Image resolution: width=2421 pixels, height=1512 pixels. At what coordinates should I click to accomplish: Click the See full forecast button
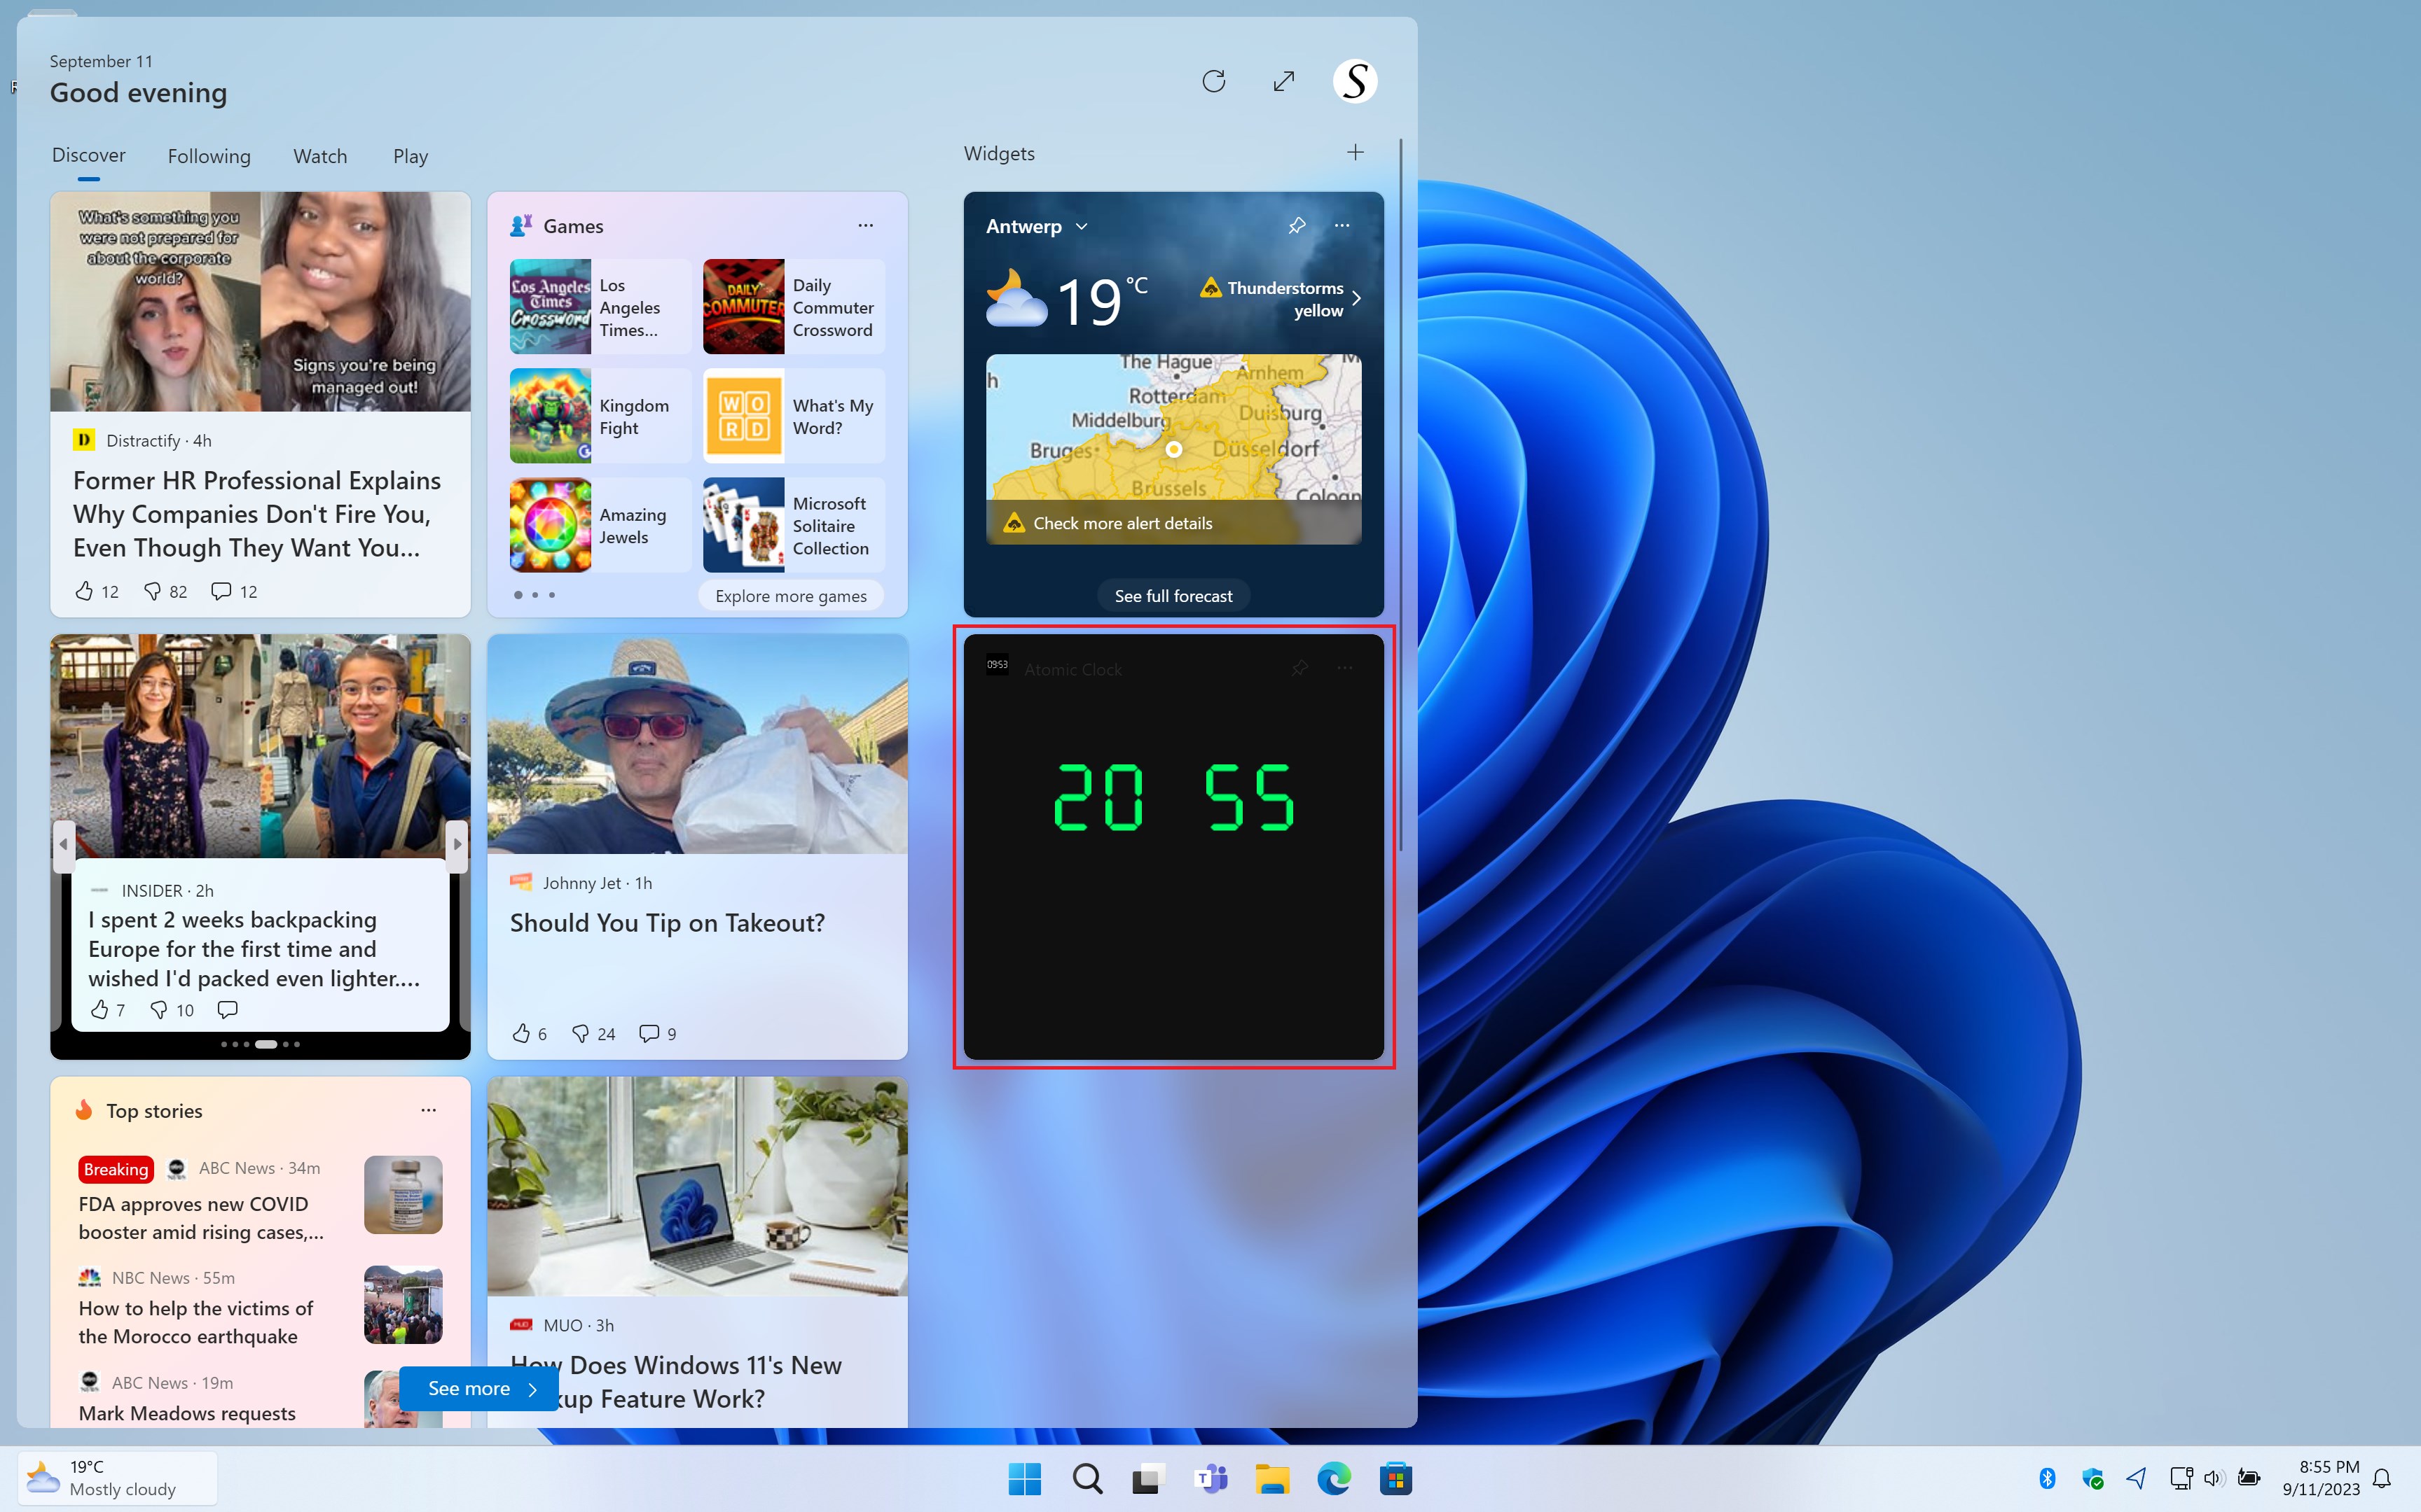click(1173, 596)
